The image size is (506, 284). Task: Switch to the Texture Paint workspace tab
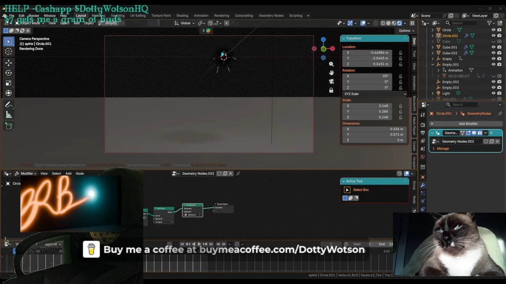coord(161,16)
